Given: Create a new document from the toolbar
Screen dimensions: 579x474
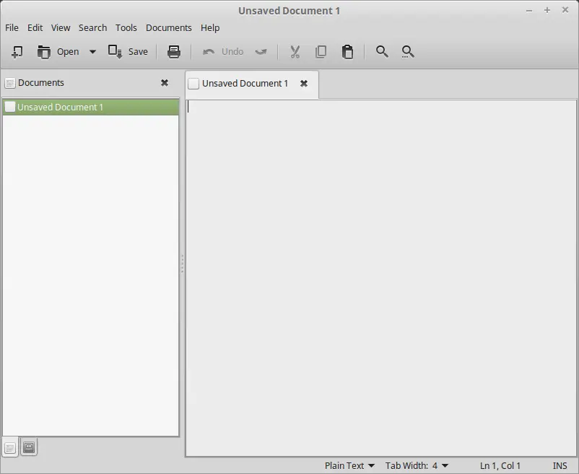Looking at the screenshot, I should tap(17, 52).
